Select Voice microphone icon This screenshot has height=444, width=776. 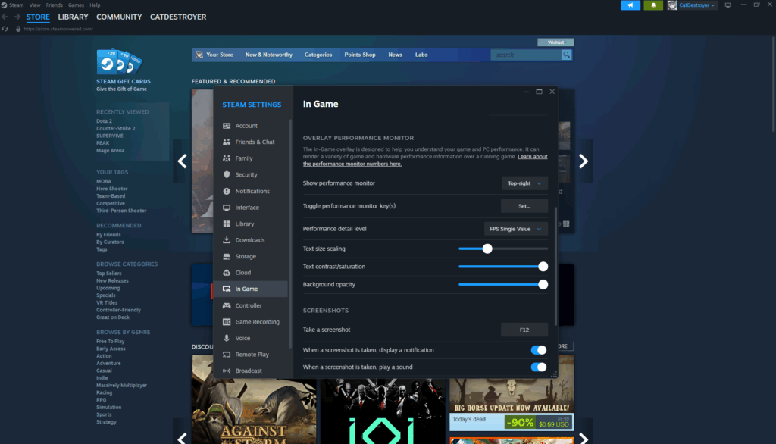pyautogui.click(x=226, y=338)
